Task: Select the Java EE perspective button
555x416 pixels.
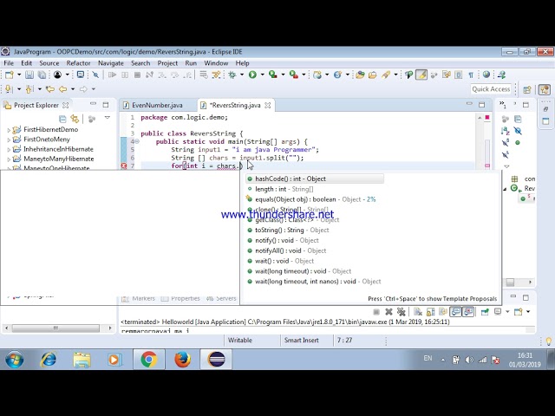Action: [x=545, y=89]
